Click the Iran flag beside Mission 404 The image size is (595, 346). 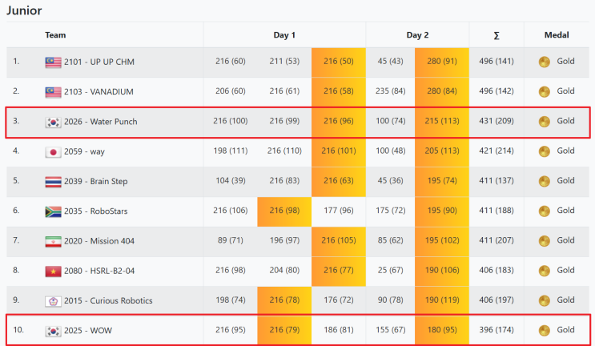(x=53, y=241)
